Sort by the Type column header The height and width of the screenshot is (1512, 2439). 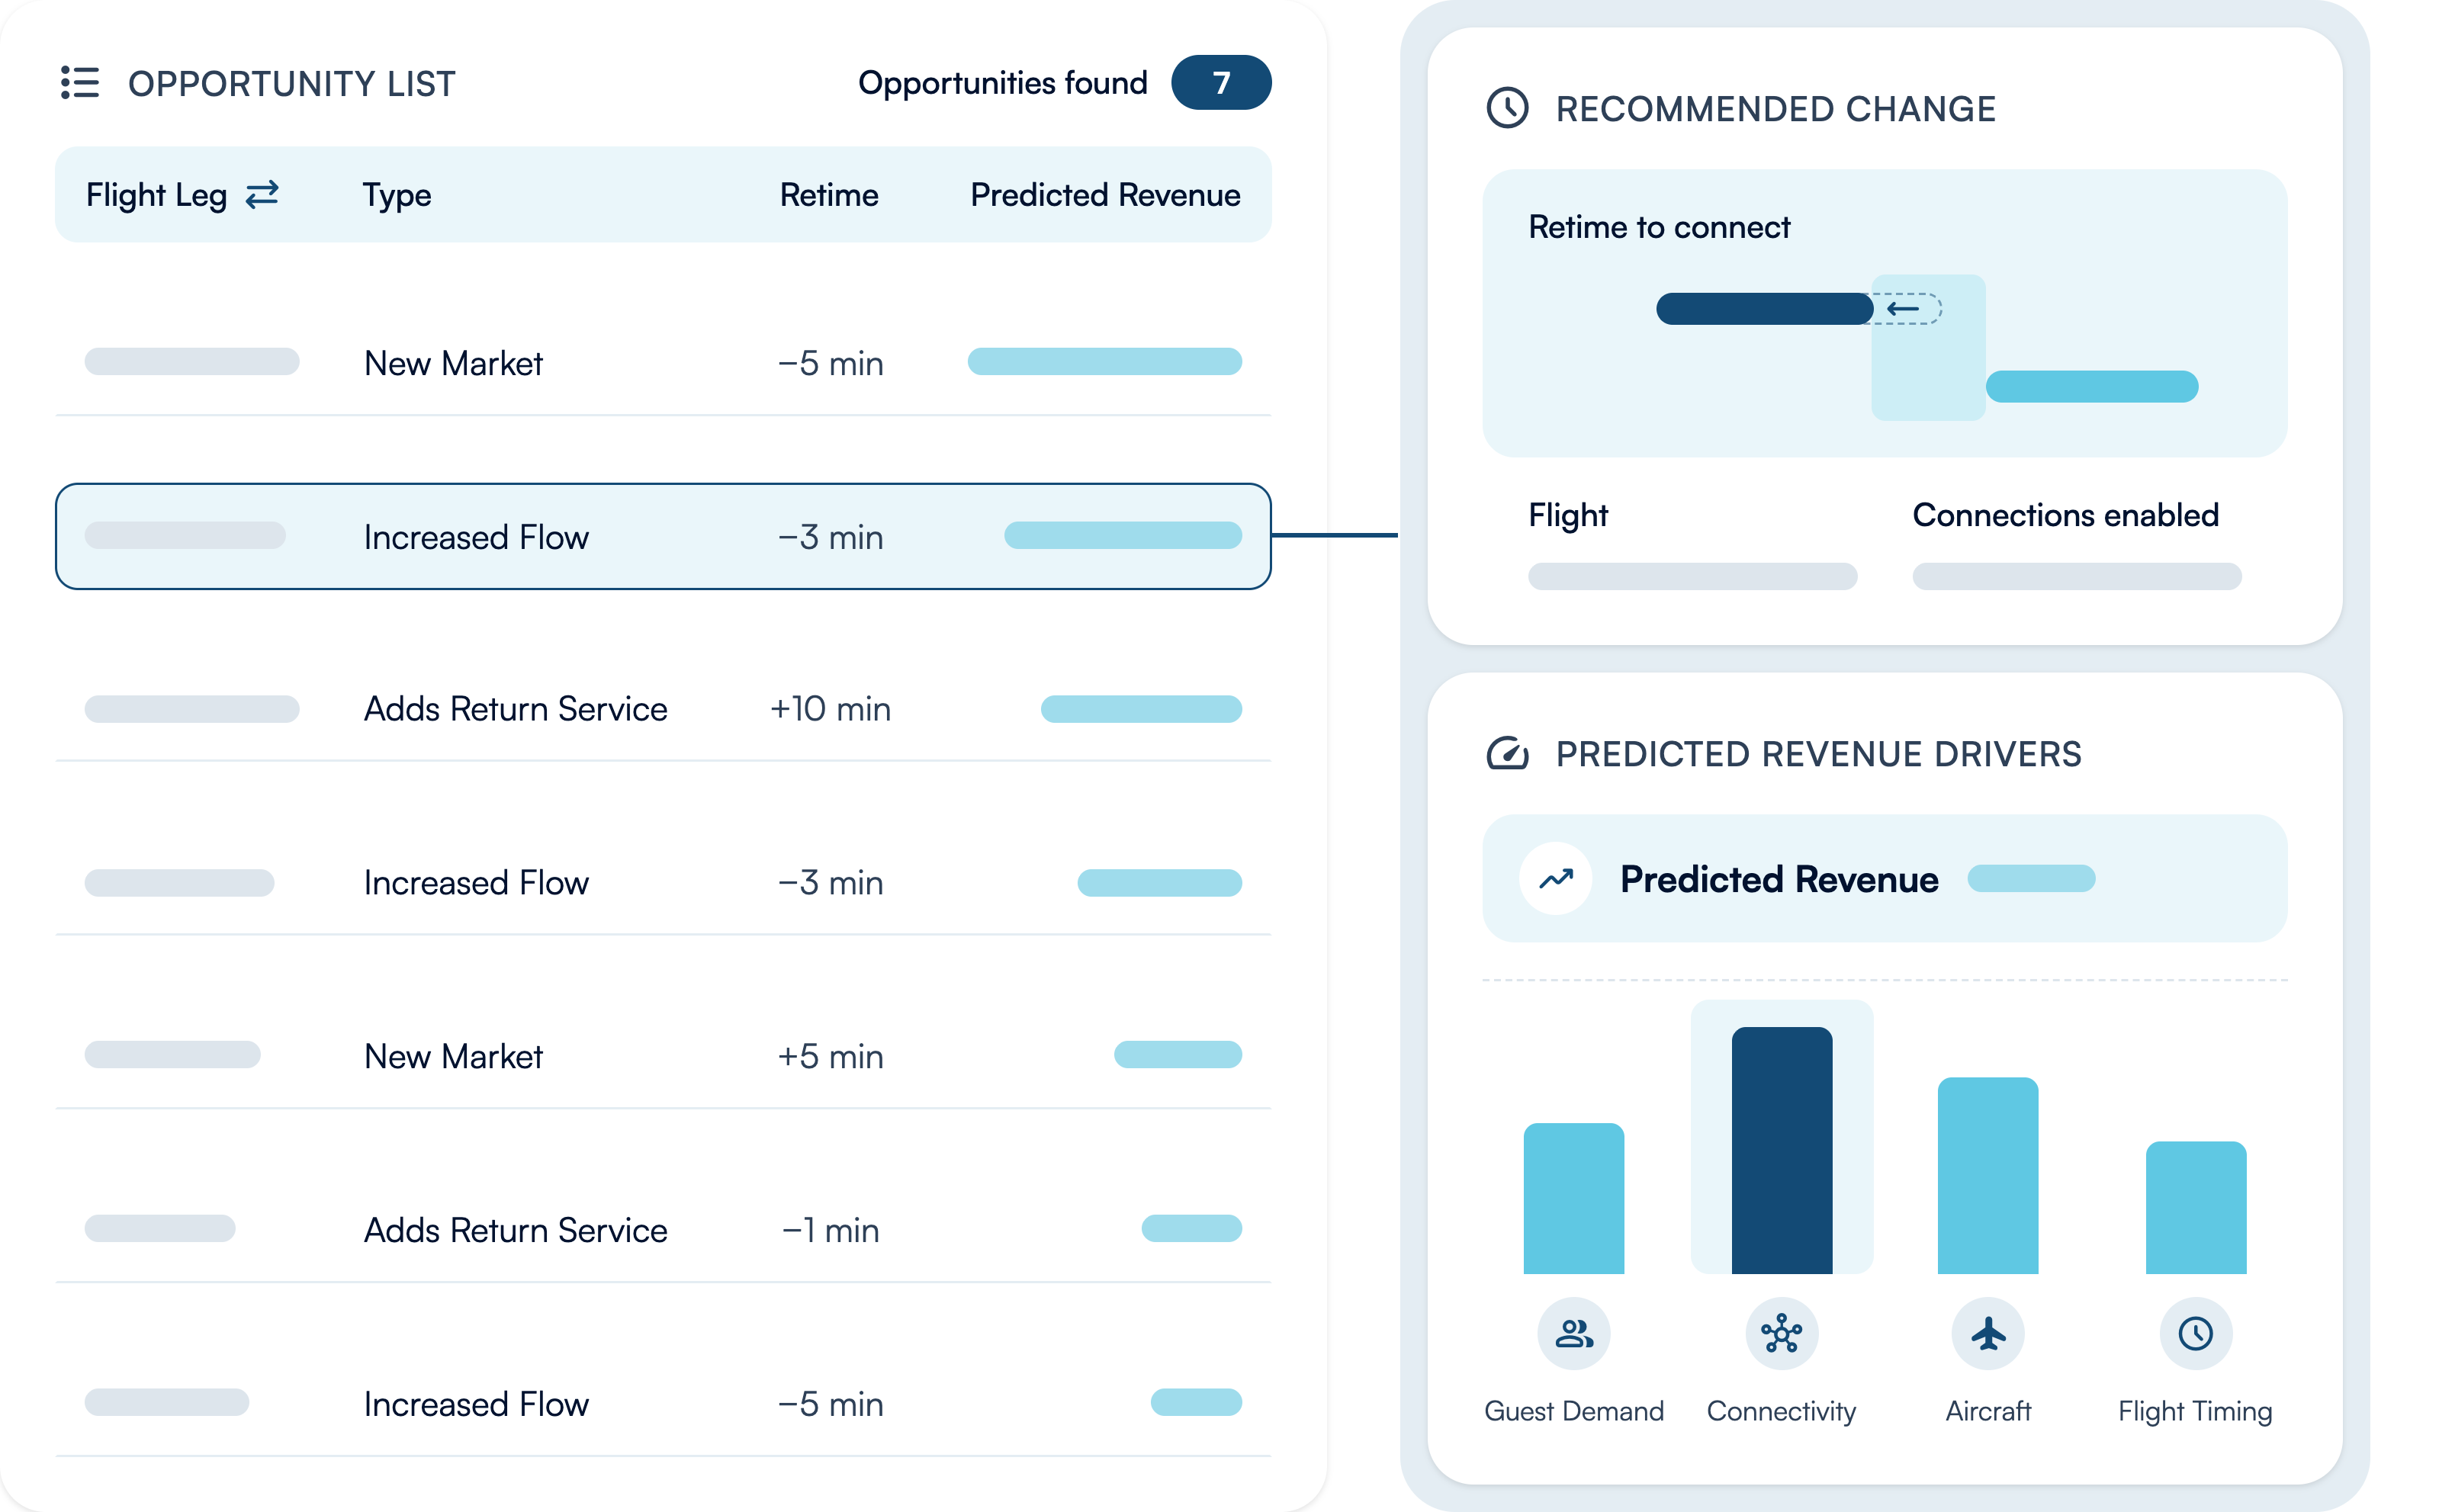coord(396,195)
